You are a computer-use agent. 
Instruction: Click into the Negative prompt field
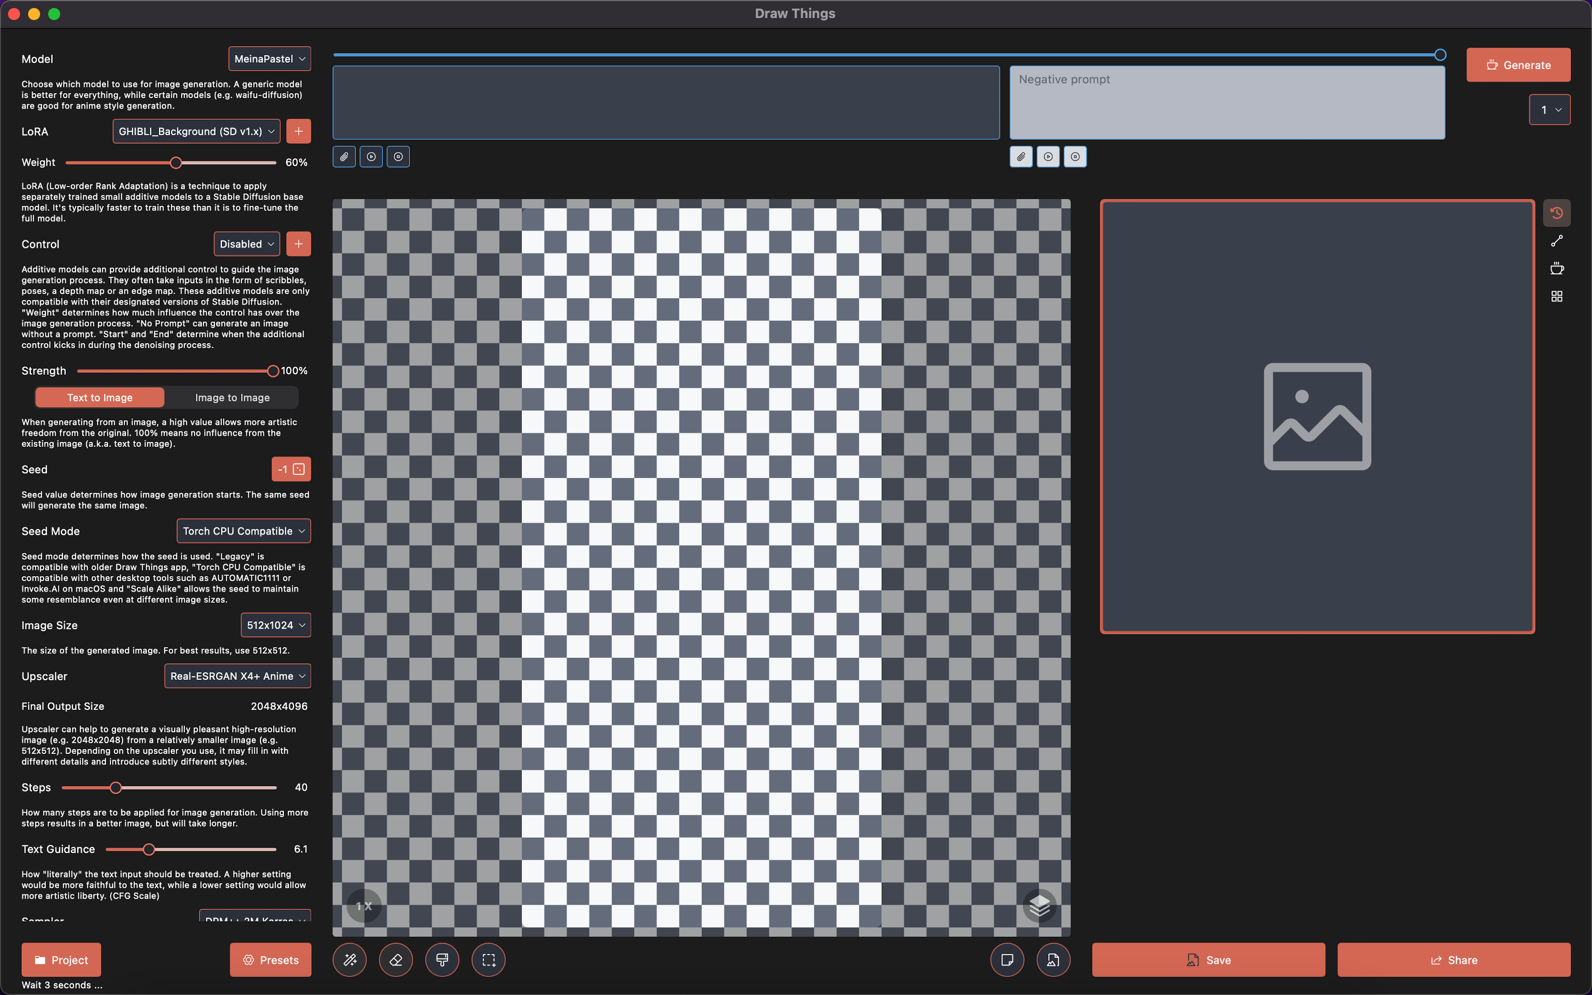pyautogui.click(x=1227, y=102)
